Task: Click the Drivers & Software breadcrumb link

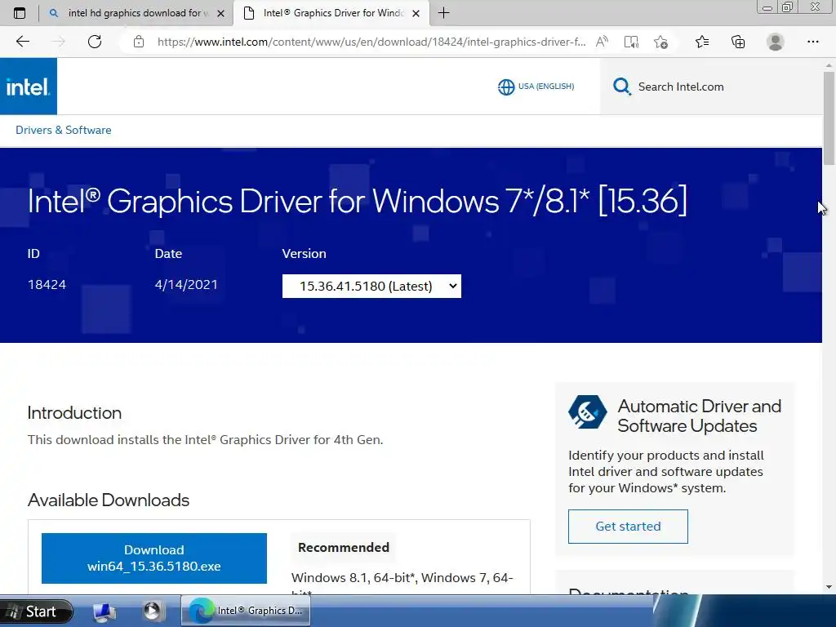Action: [x=64, y=130]
